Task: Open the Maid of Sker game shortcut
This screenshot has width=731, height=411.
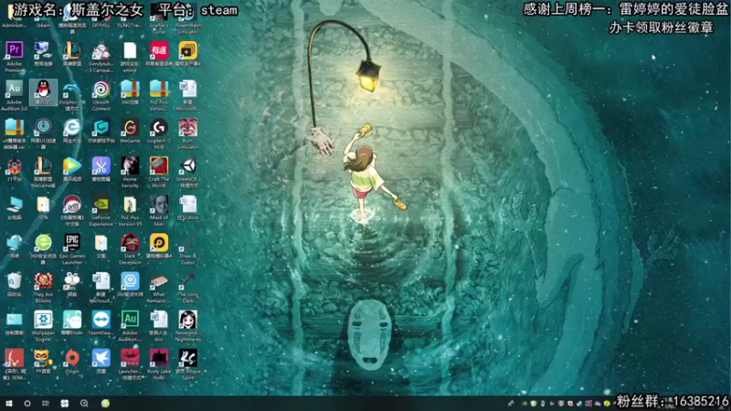Action: 159,211
